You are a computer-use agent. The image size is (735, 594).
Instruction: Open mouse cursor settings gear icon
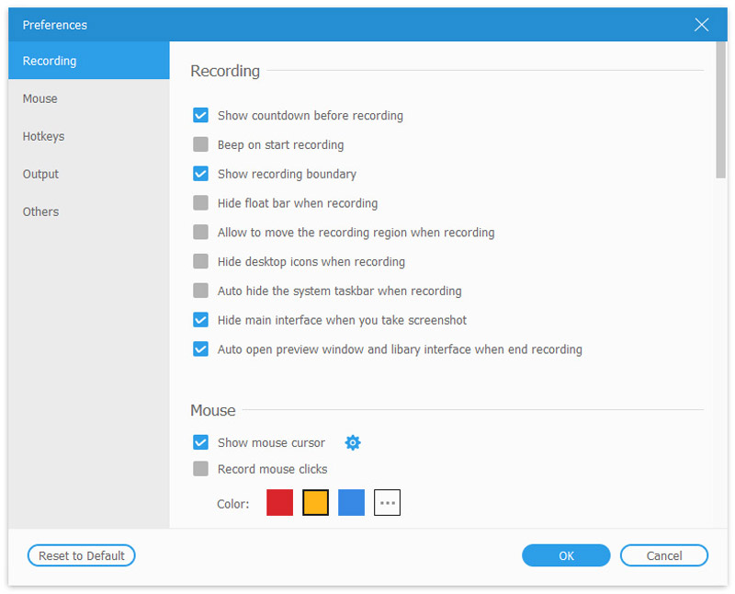[353, 443]
